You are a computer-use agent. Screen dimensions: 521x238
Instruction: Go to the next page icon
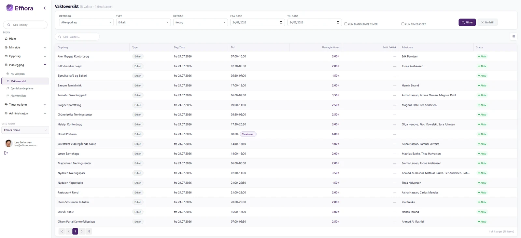point(82,231)
